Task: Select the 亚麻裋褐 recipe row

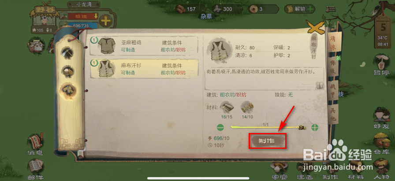Action: pyautogui.click(x=144, y=46)
